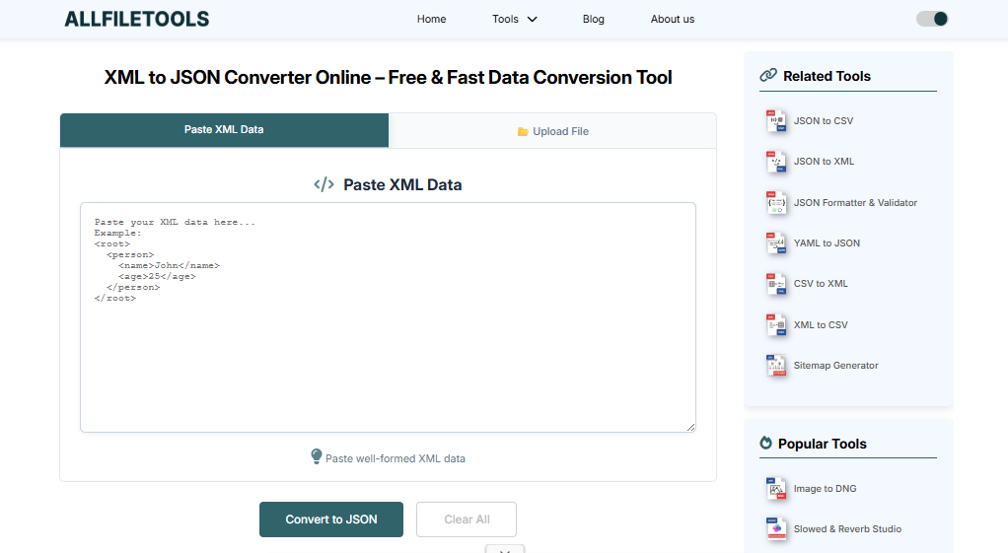This screenshot has width=1008, height=553.
Task: Toggle the dark mode switch
Action: (931, 19)
